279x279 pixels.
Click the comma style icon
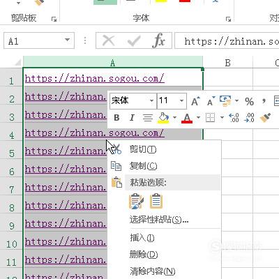(264, 101)
